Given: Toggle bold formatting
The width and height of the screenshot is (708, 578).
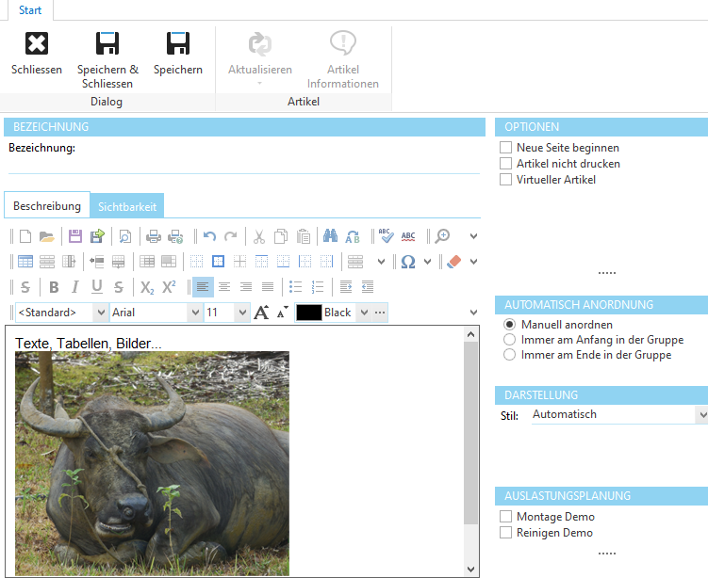Looking at the screenshot, I should [54, 287].
